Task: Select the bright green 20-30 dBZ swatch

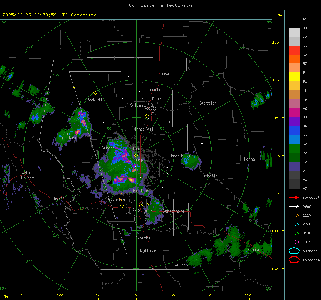Action: click(x=294, y=148)
